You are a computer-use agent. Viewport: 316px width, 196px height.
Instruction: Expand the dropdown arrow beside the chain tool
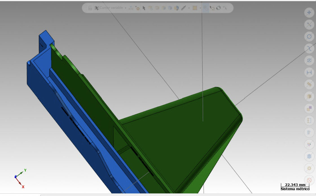click(x=189, y=8)
